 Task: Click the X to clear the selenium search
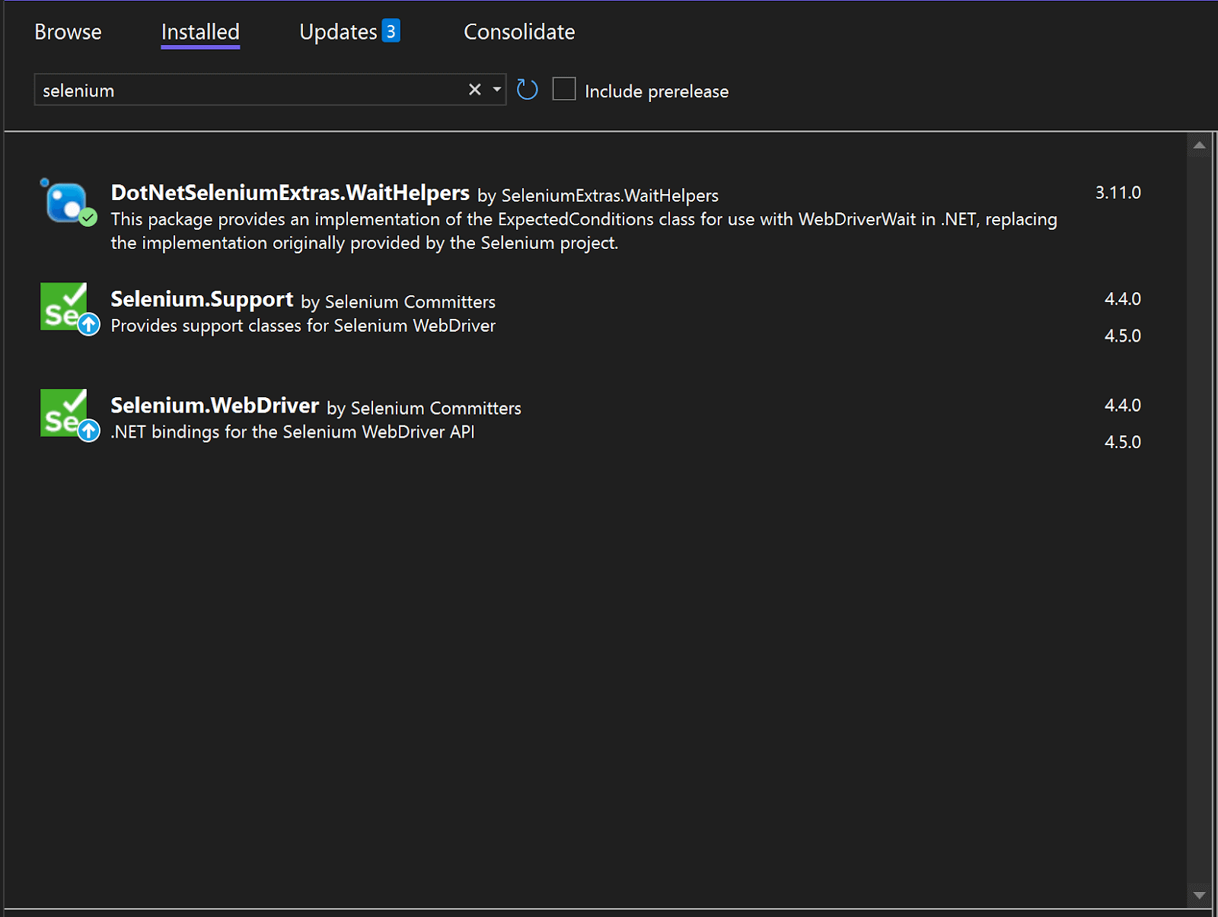coord(474,89)
